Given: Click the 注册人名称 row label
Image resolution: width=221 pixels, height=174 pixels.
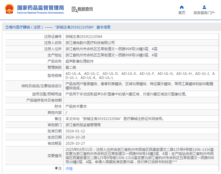Looking at the screenshot, I should 53,43.
